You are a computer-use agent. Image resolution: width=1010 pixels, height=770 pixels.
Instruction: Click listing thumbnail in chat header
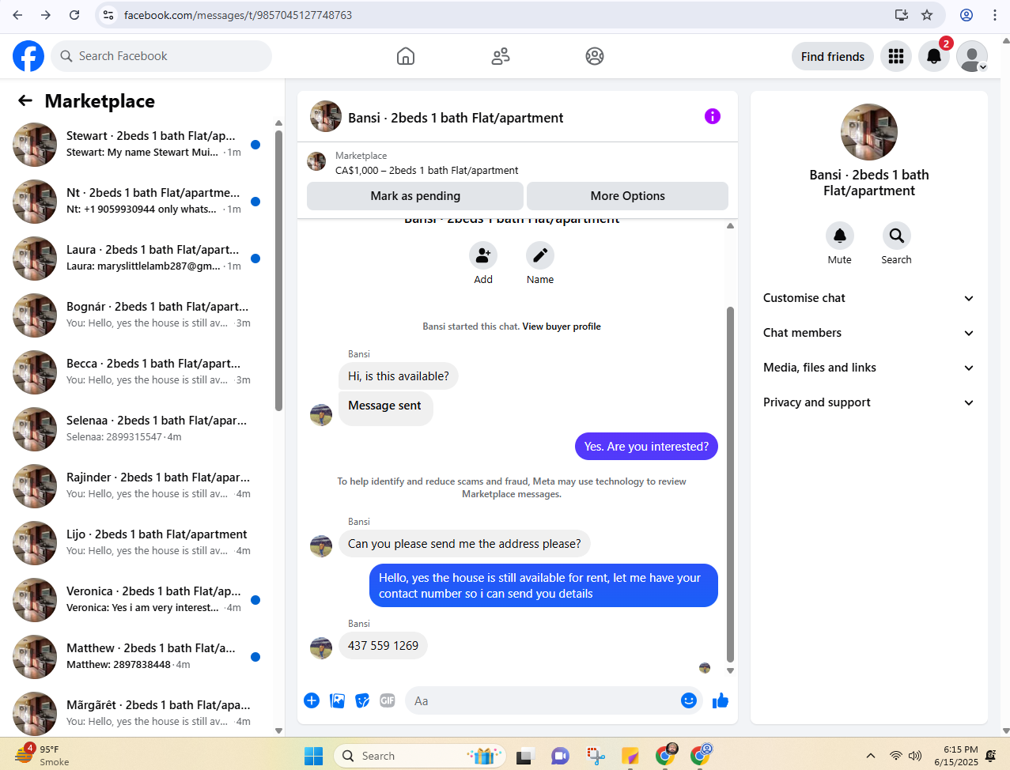pyautogui.click(x=326, y=116)
